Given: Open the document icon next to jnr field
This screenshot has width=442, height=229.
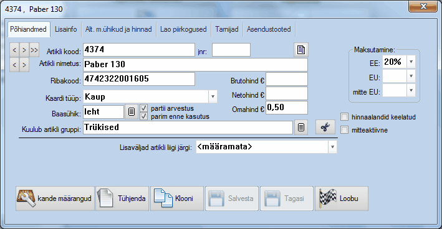Looking at the screenshot, I should 300,50.
